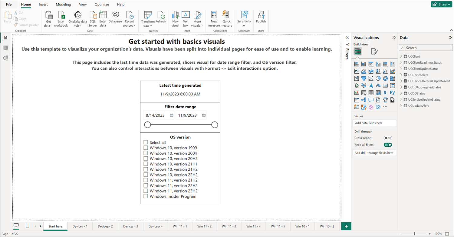This screenshot has height=237, width=454.
Task: Click the Share button
Action: point(441,4)
